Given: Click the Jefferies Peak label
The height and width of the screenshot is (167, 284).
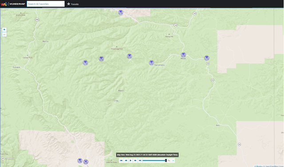Looking at the screenshot, I should tap(111, 162).
